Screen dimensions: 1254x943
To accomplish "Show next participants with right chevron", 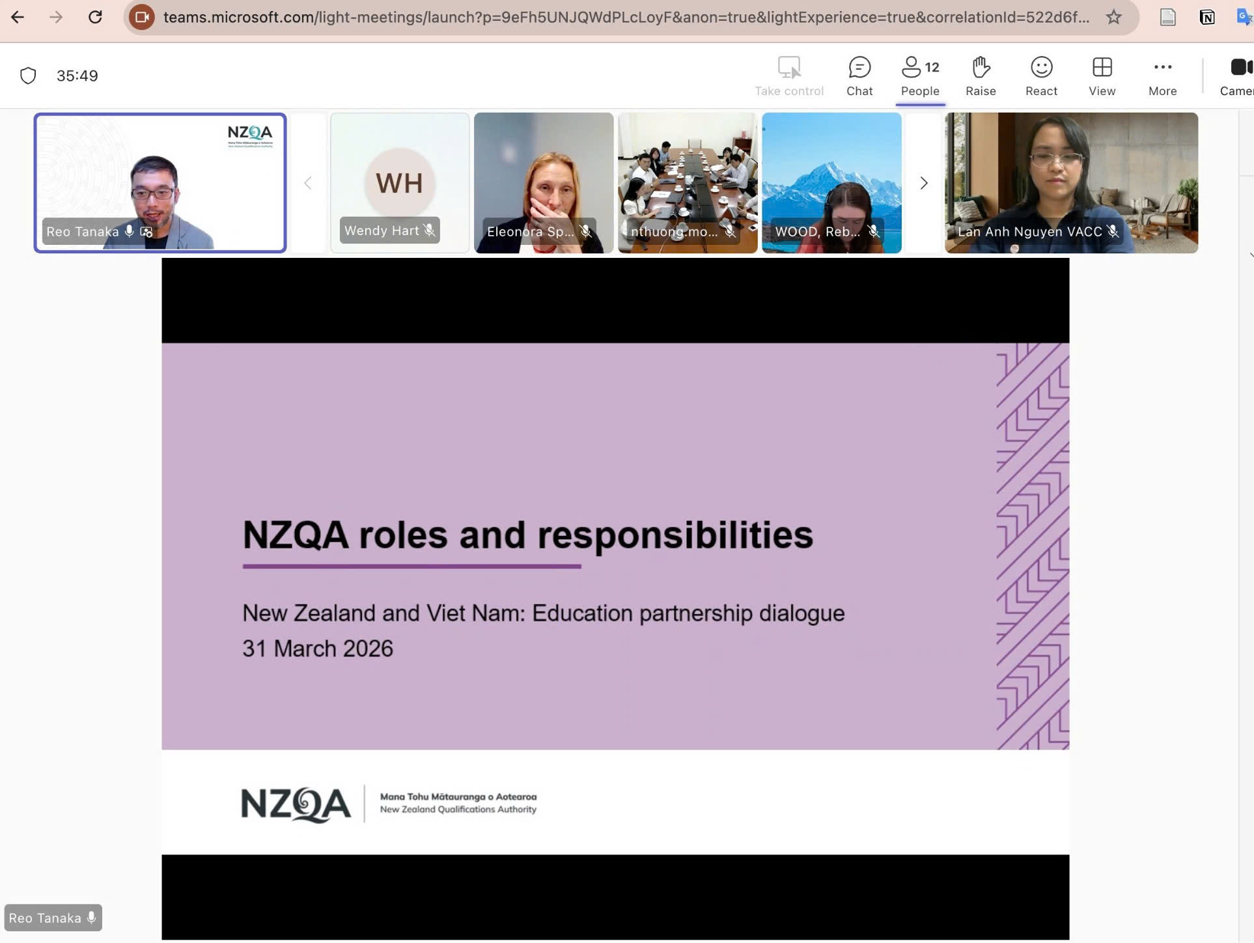I will point(923,183).
